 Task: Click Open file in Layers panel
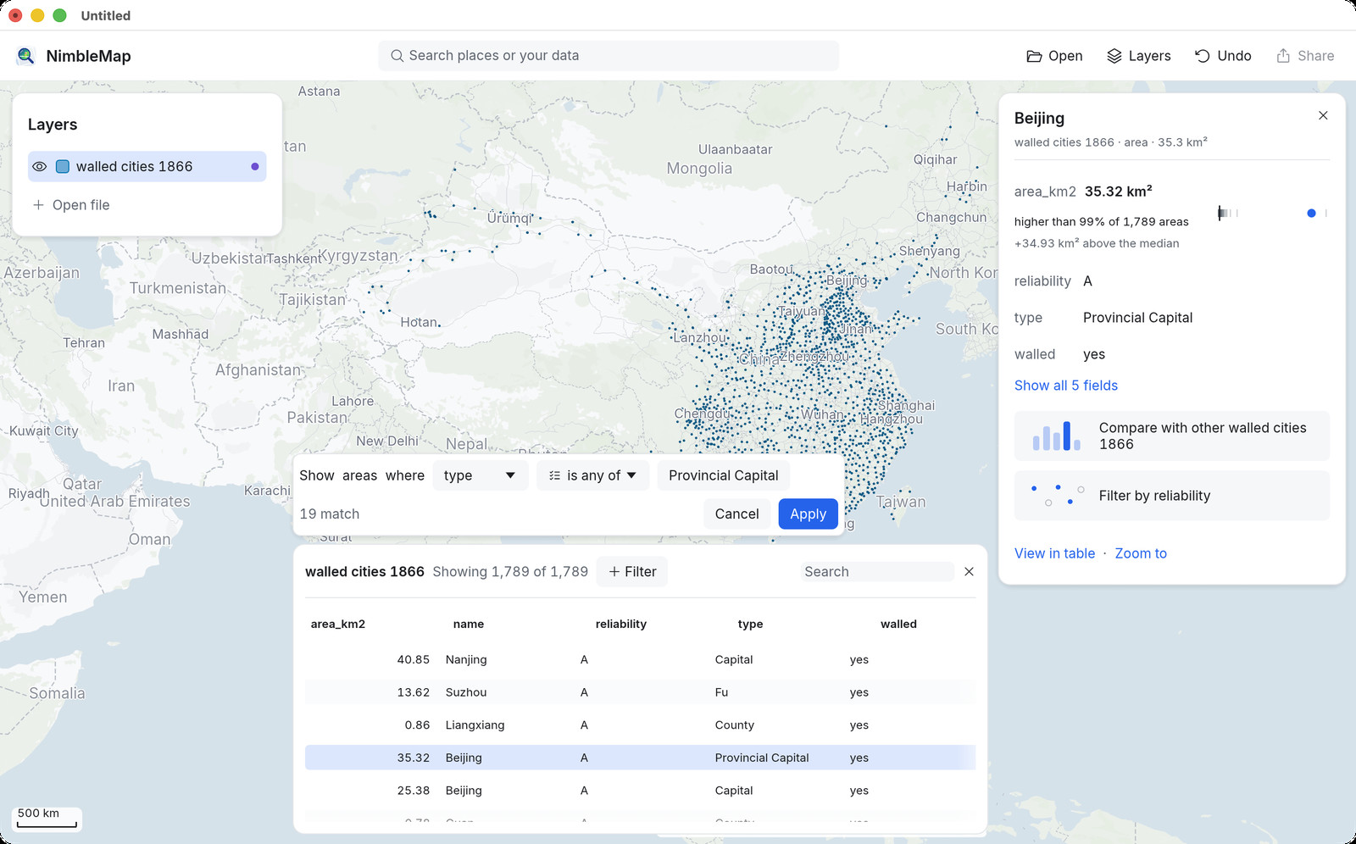coord(71,205)
